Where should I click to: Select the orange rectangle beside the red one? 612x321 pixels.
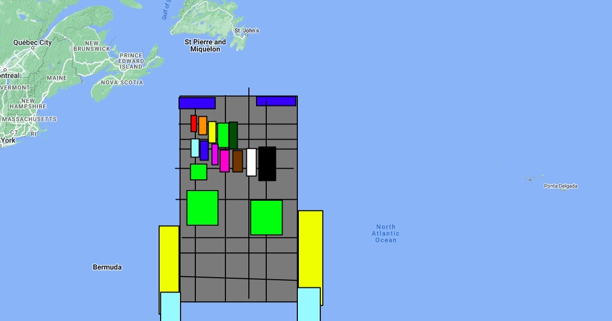click(x=202, y=125)
